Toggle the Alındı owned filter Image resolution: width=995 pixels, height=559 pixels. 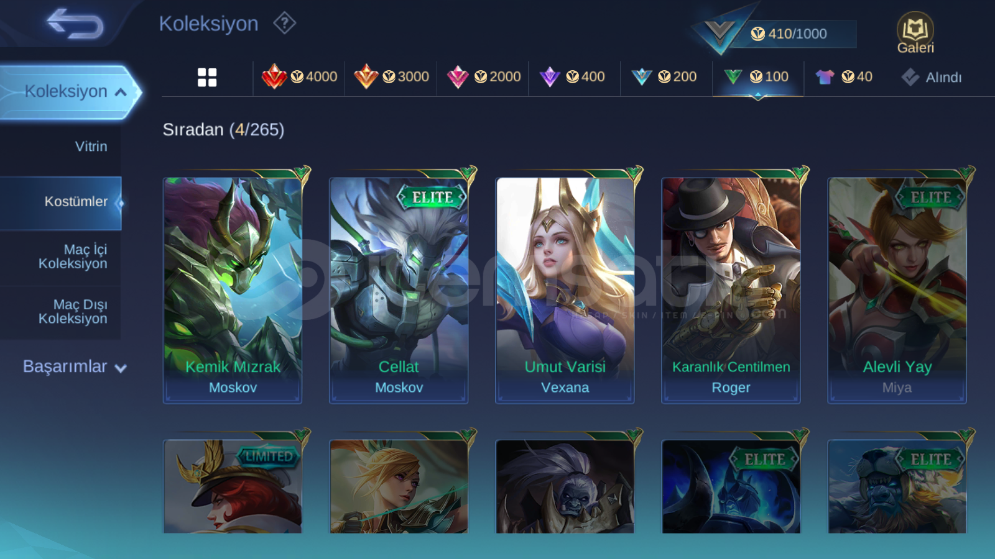pyautogui.click(x=931, y=78)
